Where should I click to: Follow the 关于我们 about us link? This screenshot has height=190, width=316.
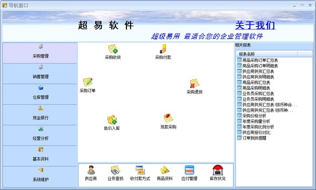pyautogui.click(x=255, y=26)
